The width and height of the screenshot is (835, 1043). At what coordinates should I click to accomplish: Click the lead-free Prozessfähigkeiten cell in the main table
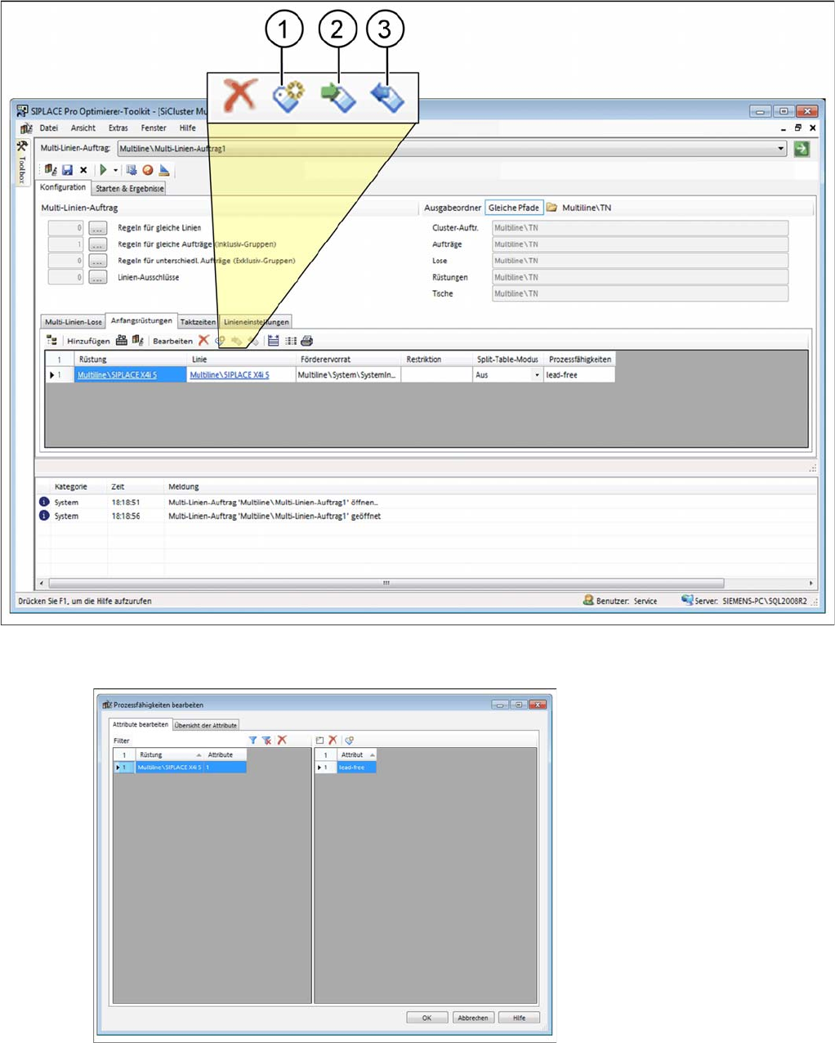579,375
